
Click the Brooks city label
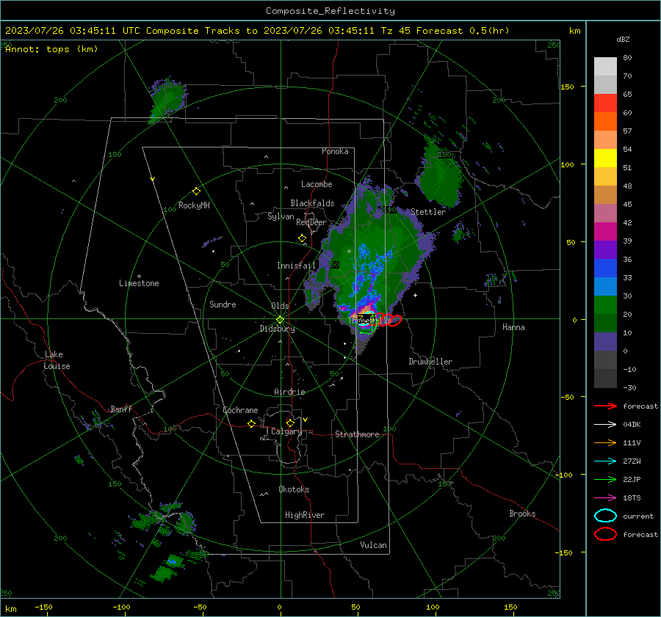(522, 514)
